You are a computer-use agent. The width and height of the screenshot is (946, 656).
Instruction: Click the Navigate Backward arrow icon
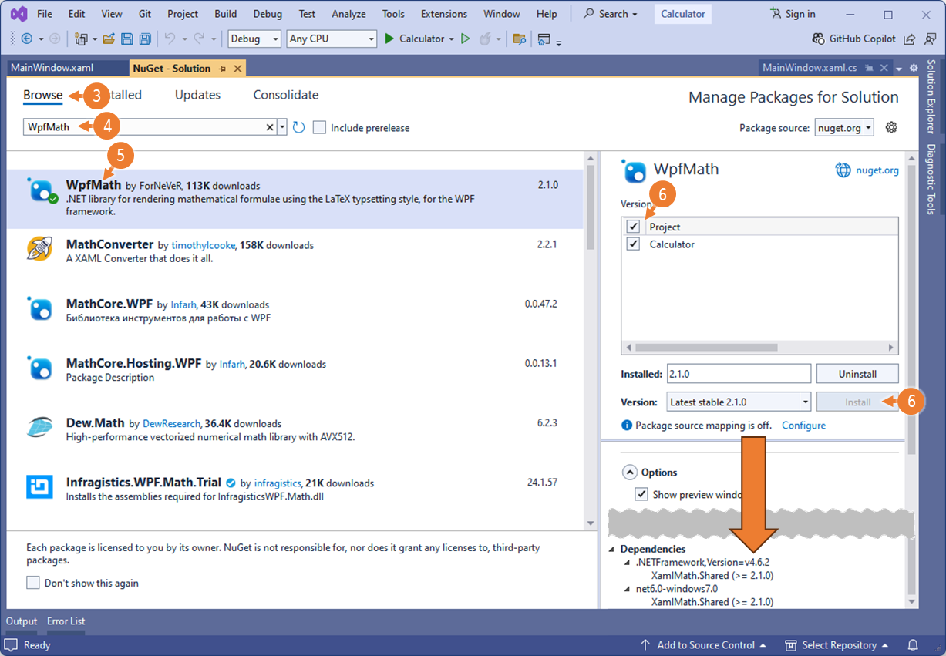(26, 39)
